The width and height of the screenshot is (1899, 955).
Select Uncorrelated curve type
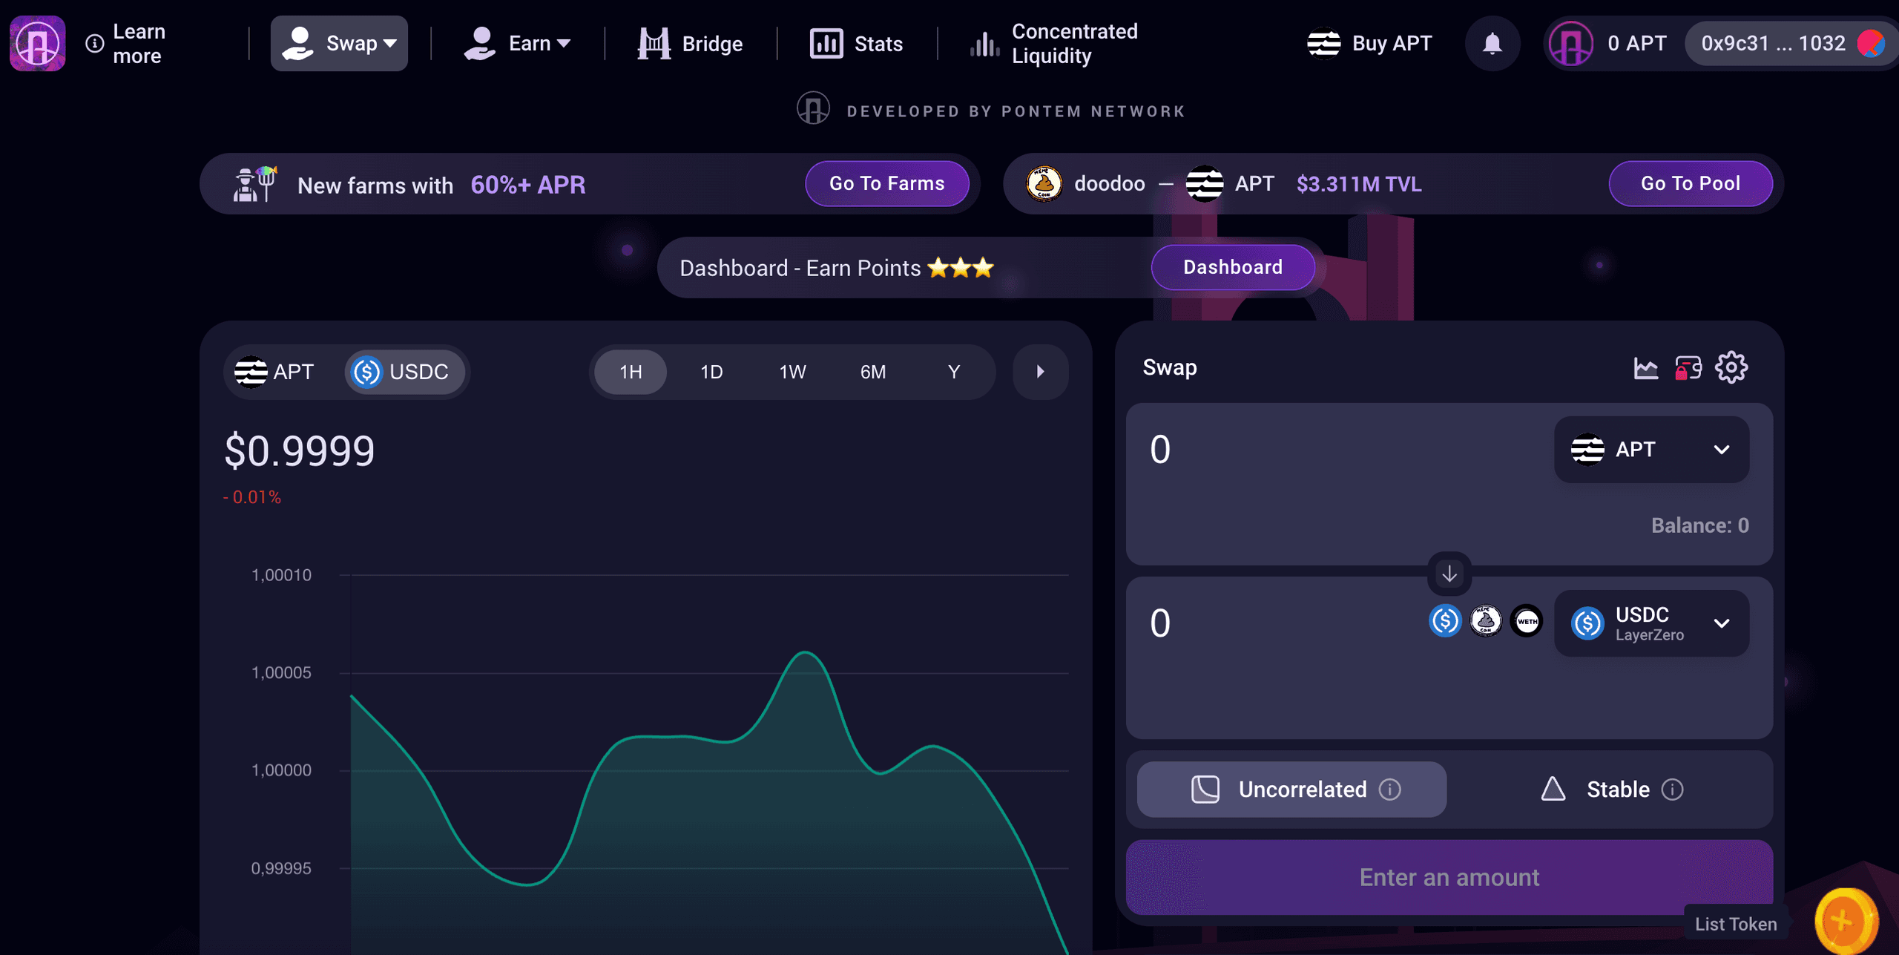(1291, 790)
